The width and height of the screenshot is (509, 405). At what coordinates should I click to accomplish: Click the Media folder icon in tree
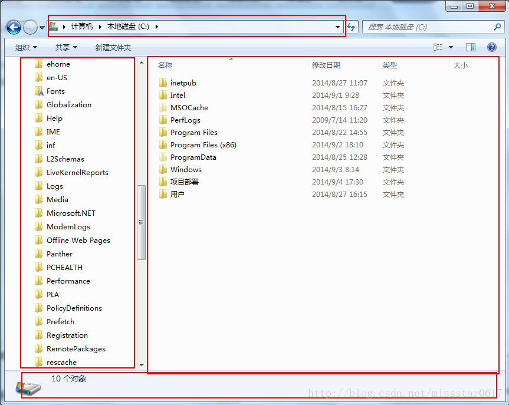pyautogui.click(x=38, y=200)
